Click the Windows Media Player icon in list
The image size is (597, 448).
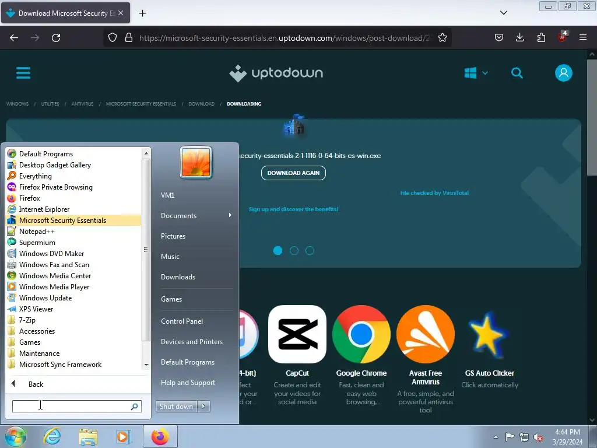12,286
